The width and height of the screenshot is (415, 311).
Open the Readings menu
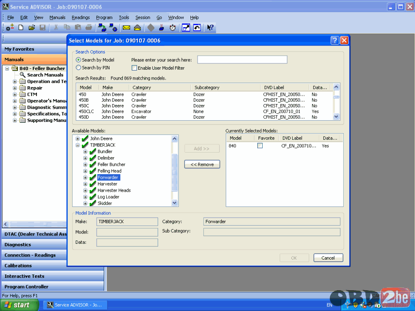(x=81, y=17)
